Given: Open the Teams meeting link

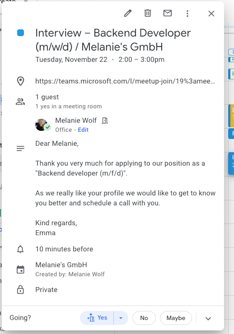Looking at the screenshot, I should coord(125,81).
